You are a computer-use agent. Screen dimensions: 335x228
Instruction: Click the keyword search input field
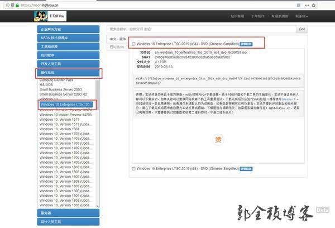click(202, 29)
